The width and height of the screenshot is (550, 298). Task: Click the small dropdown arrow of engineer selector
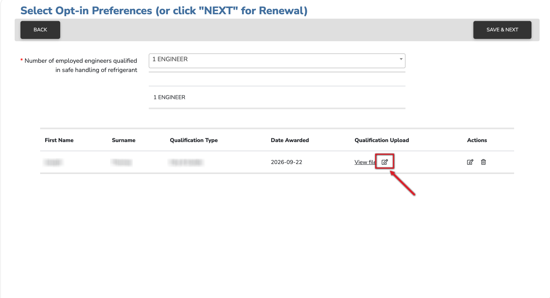point(401,59)
